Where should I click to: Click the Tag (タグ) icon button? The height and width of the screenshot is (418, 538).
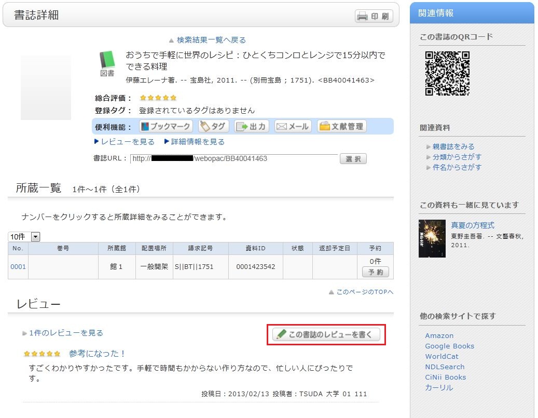point(213,126)
